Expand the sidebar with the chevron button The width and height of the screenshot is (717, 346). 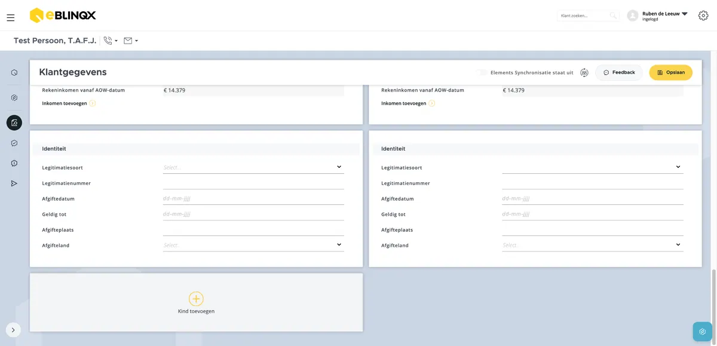[13, 330]
